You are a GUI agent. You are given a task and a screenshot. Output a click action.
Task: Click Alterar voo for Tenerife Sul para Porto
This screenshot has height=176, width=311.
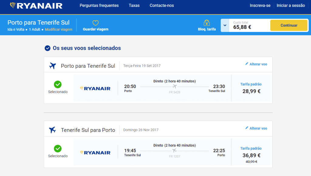click(x=258, y=128)
